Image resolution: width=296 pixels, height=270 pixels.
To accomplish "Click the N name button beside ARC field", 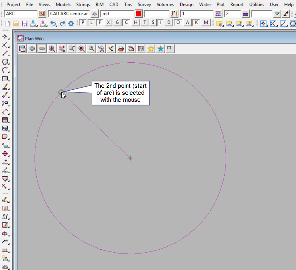I will (x=42, y=14).
